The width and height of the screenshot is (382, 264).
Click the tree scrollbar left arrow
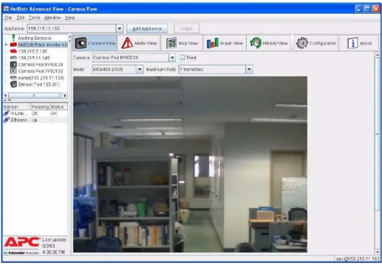tap(6, 95)
